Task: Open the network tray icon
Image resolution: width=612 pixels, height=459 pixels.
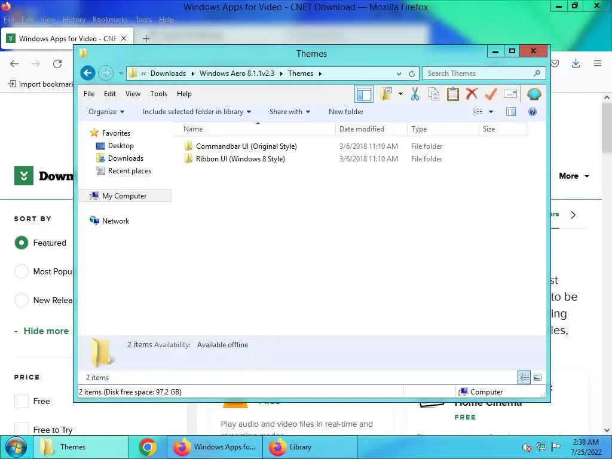Action: click(541, 447)
